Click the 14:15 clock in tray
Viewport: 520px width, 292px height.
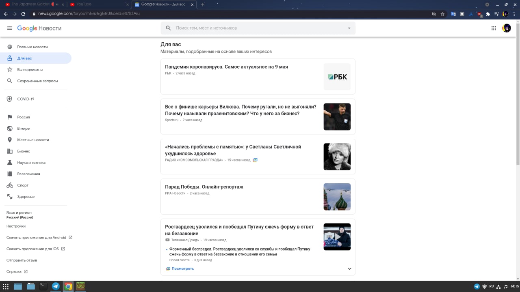tap(514, 286)
